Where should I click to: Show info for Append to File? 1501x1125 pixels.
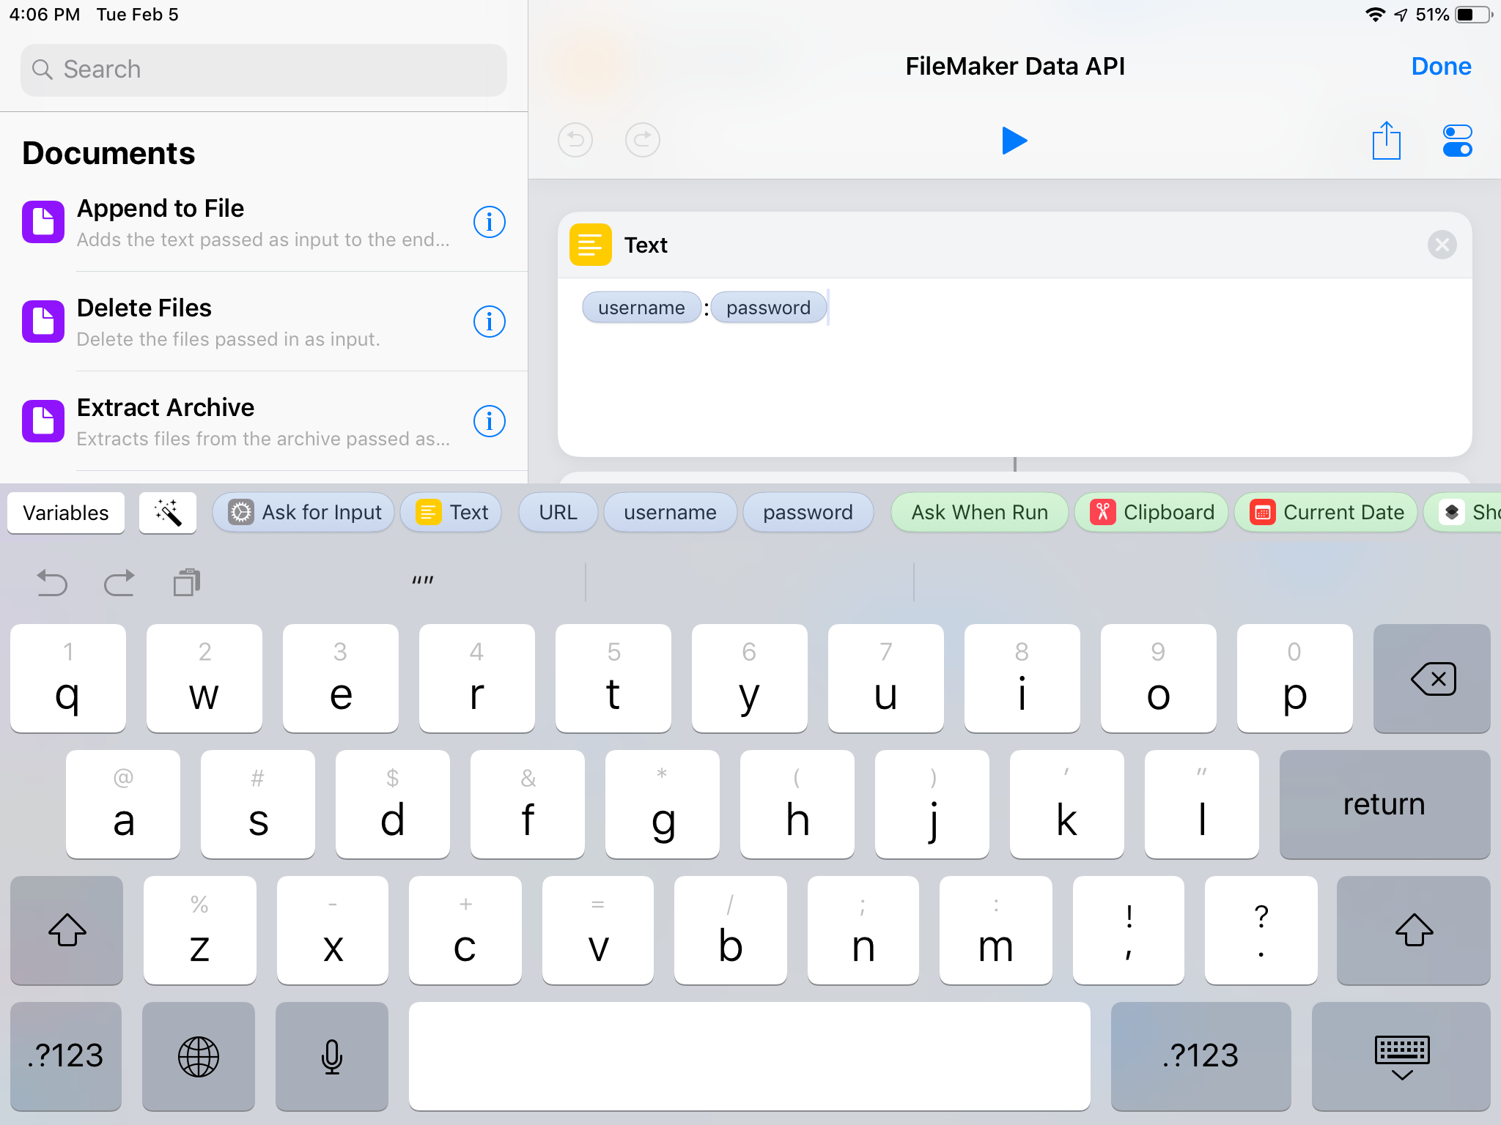click(489, 222)
